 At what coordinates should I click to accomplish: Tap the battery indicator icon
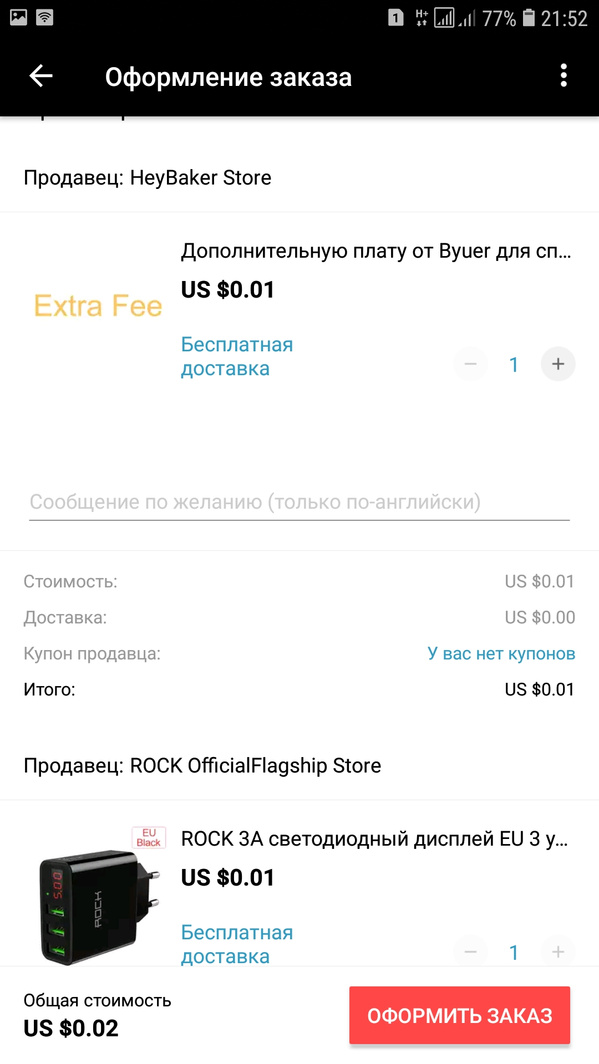529,18
